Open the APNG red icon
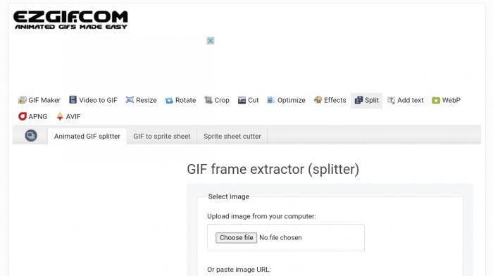 (23, 116)
